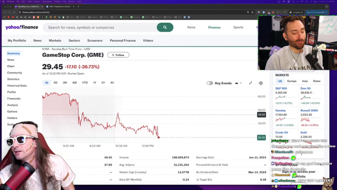Image resolution: width=337 pixels, height=190 pixels.
Task: Reload the Yahoo Finance page
Action: click(14, 12)
